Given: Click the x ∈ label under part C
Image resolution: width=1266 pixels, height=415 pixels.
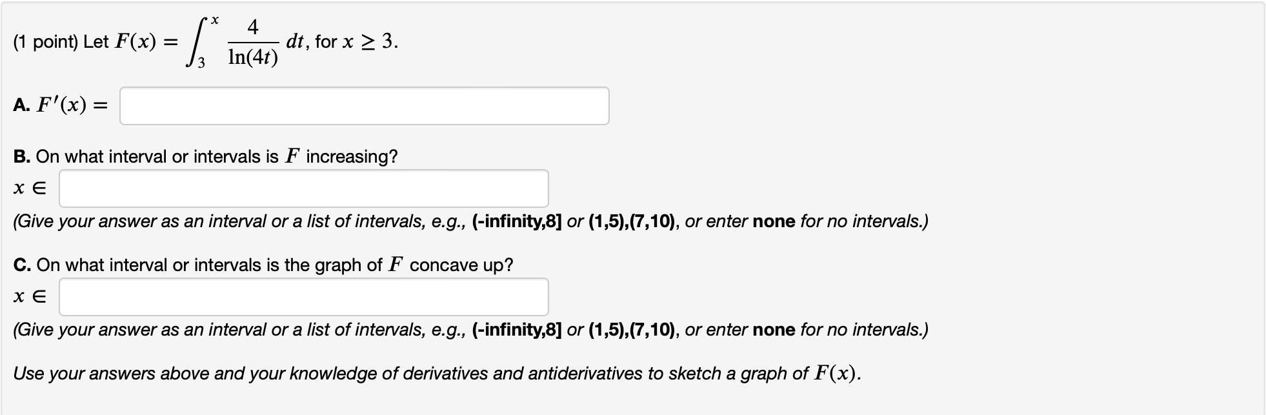Looking at the screenshot, I should (x=31, y=298).
